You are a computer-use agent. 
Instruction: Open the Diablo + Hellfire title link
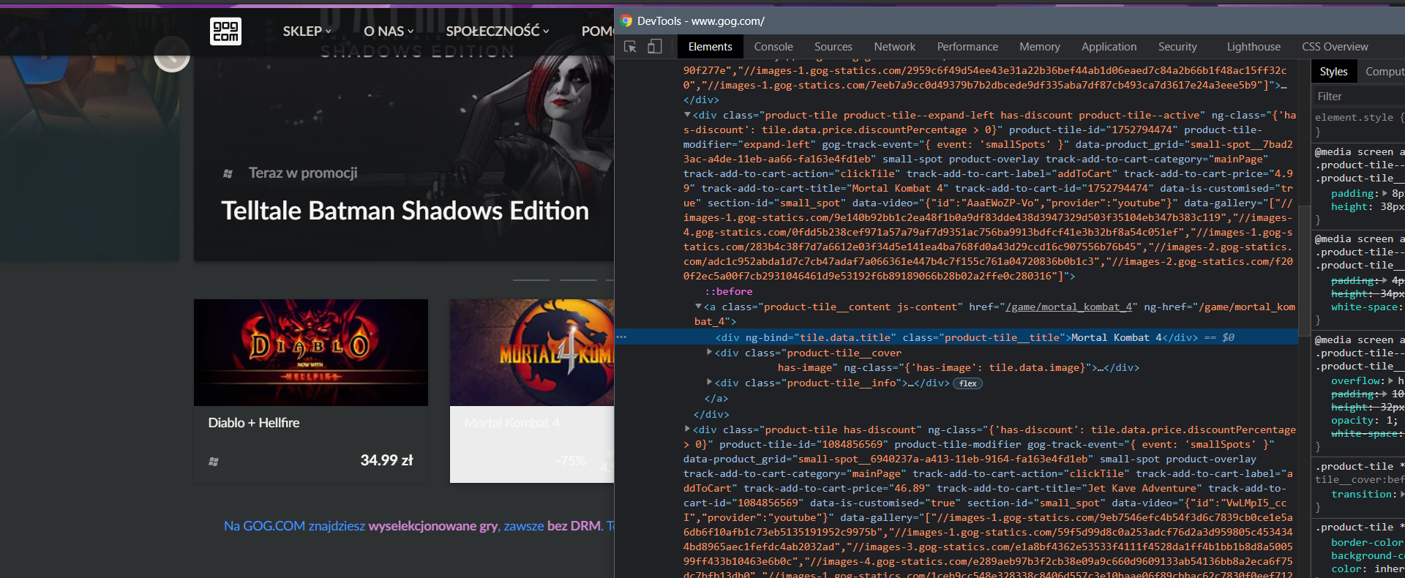pos(254,423)
